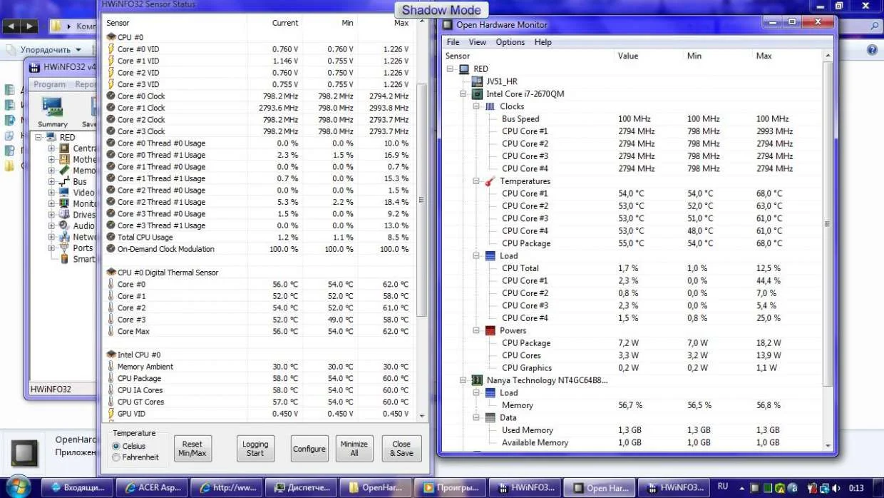Click the thermometer icon beside Core Max
This screenshot has width=884, height=498.
[x=110, y=331]
